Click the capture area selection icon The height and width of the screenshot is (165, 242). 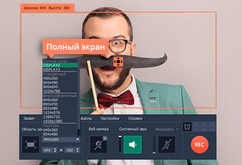pyautogui.click(x=30, y=144)
